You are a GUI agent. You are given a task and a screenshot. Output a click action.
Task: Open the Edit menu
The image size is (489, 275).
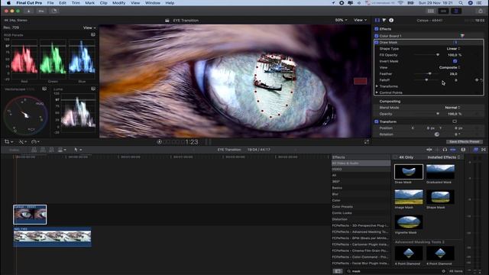coord(63,3)
